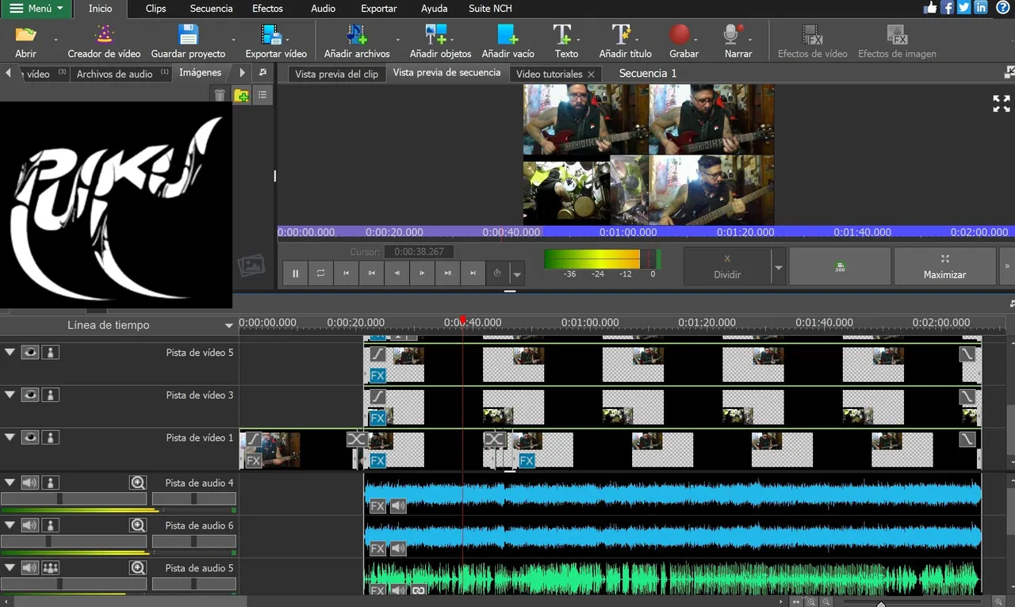Screen dimensions: 1015x607
Task: Switch bin to list view icon
Action: tap(262, 95)
